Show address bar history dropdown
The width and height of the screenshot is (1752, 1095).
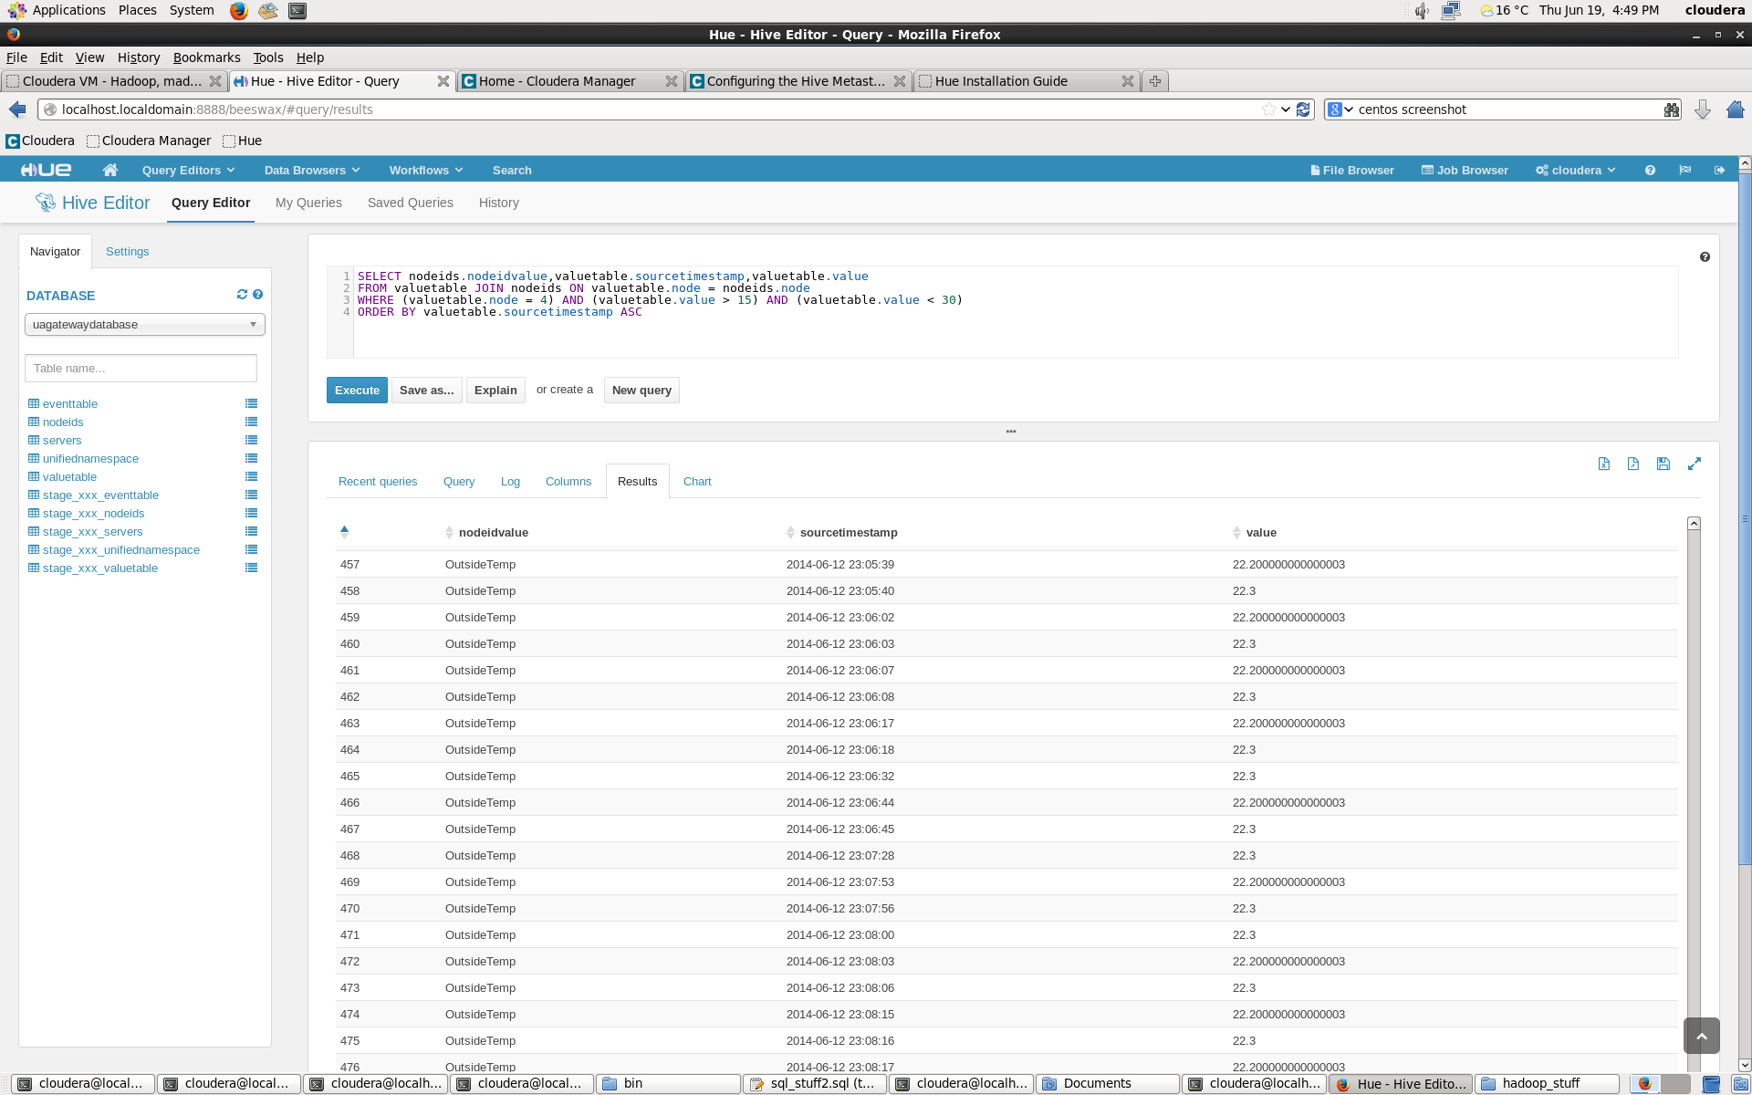click(x=1286, y=109)
